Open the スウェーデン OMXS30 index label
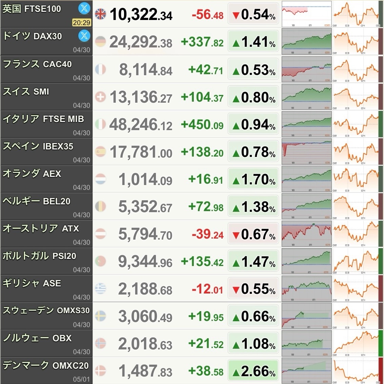This screenshot has width=384, height=384. point(46,310)
